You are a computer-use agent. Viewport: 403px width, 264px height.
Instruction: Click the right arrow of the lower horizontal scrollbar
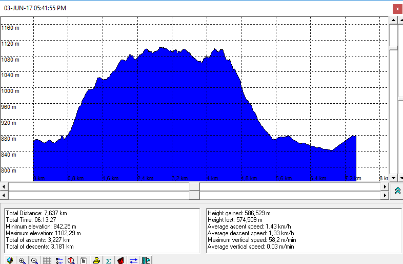(385, 196)
